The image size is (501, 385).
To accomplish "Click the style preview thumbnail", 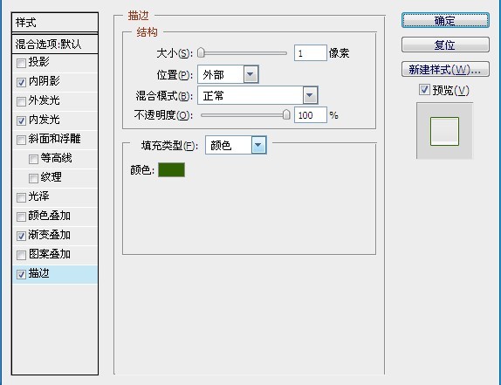I will pyautogui.click(x=444, y=131).
